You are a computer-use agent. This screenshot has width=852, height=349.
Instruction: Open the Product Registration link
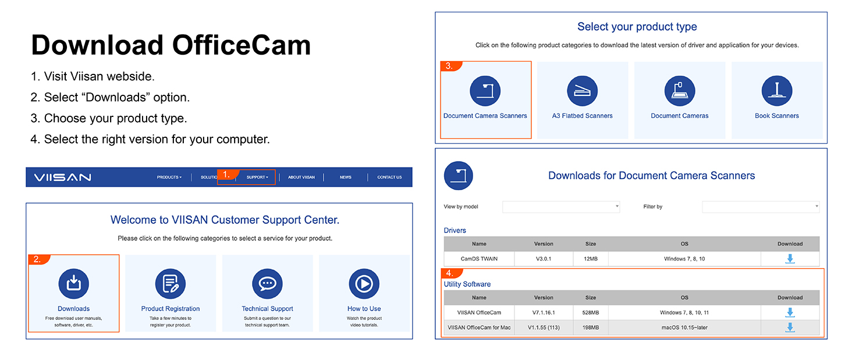171,309
